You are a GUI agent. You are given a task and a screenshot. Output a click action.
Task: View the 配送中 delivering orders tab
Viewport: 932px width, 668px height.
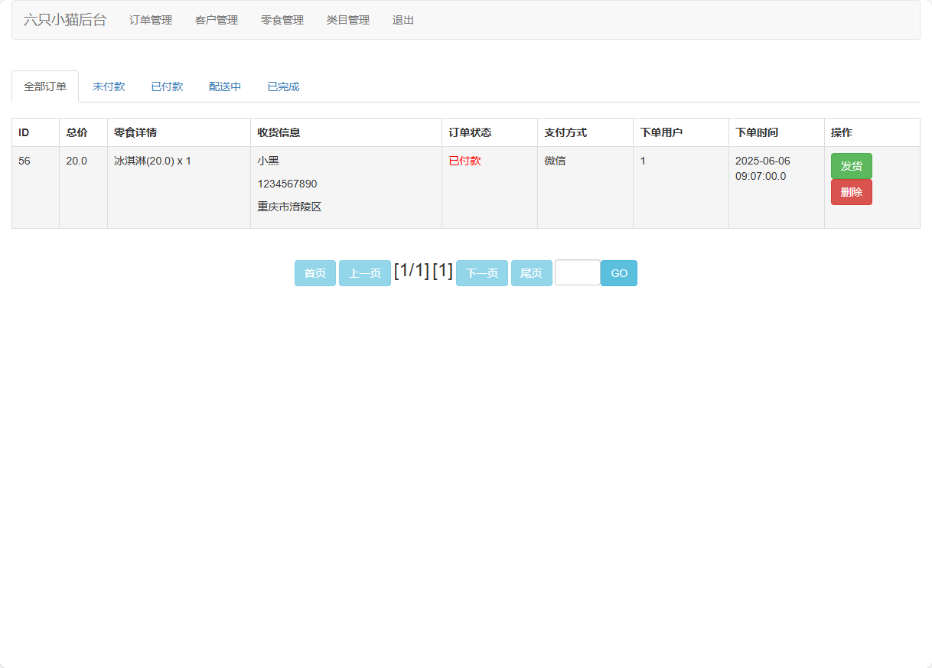coord(224,86)
